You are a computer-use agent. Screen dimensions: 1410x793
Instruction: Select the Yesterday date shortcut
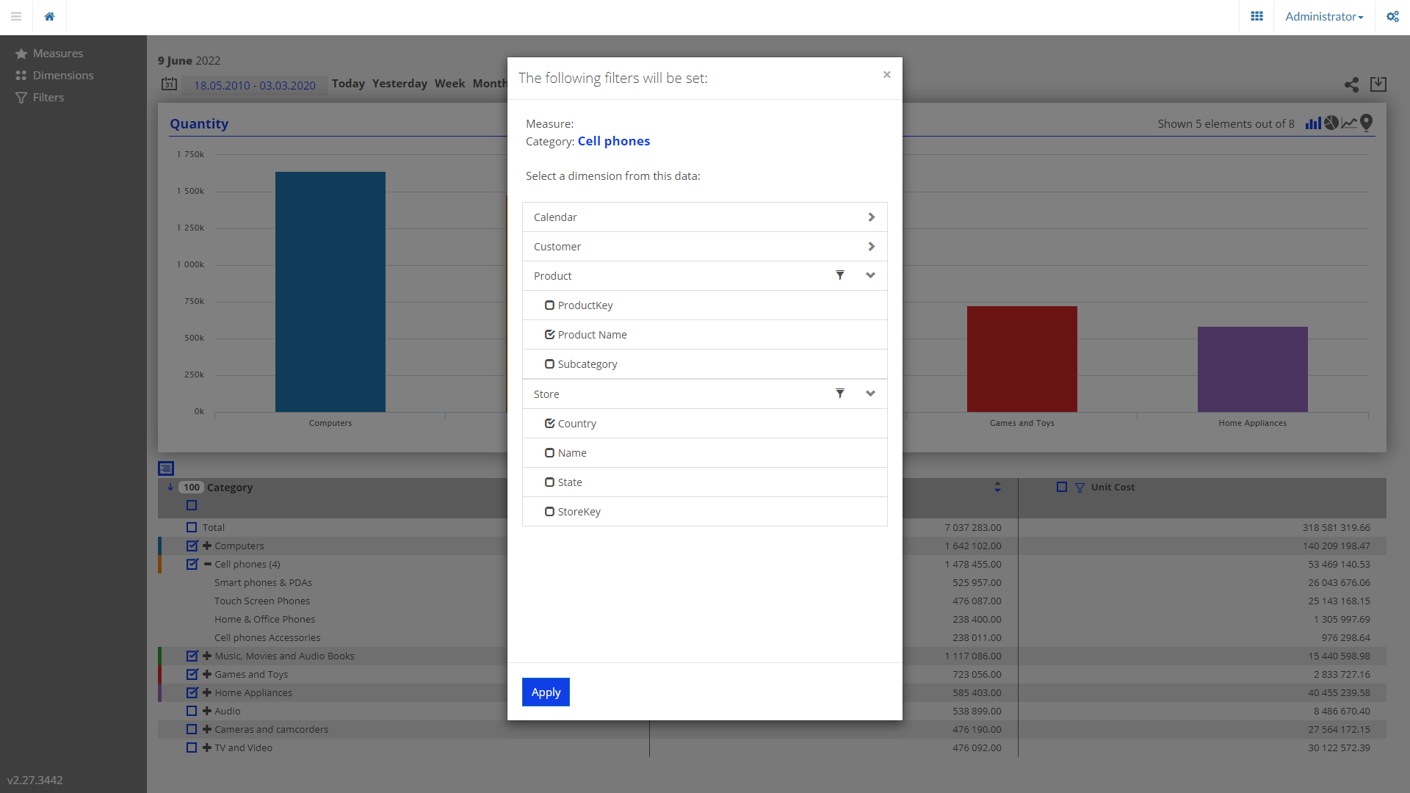[399, 84]
